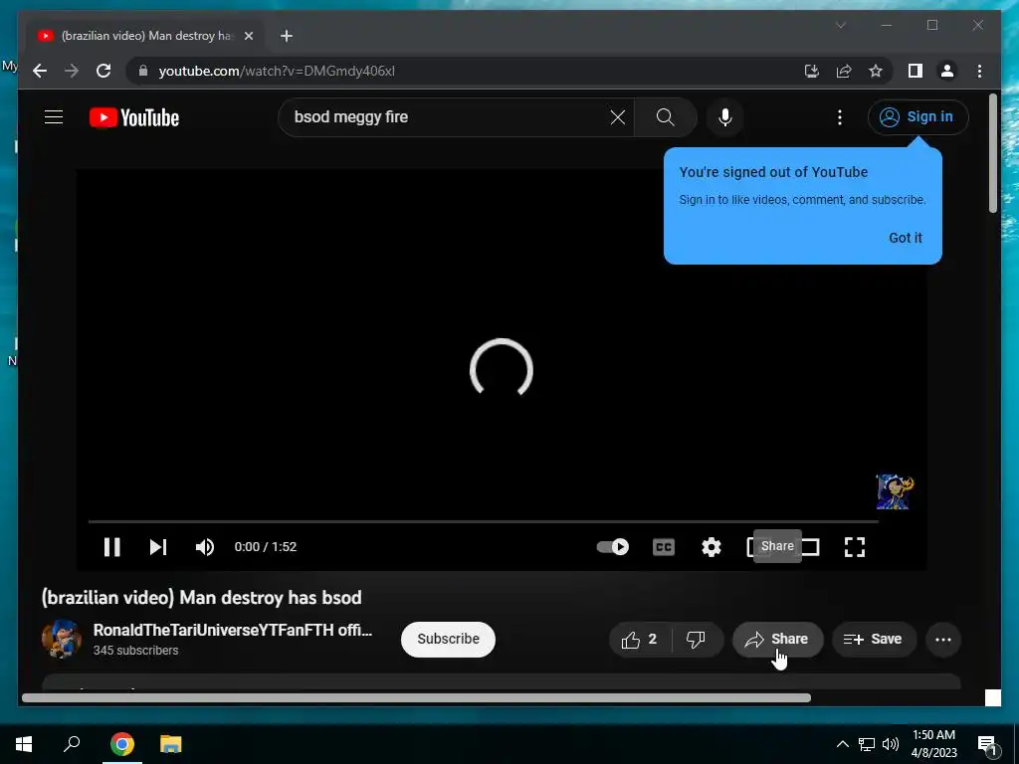Open the taskbar clock and date
This screenshot has width=1019, height=764.
933,744
